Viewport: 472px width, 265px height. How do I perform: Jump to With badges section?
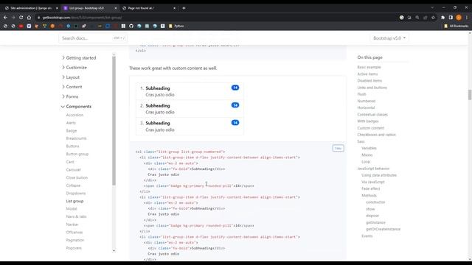coord(368,121)
